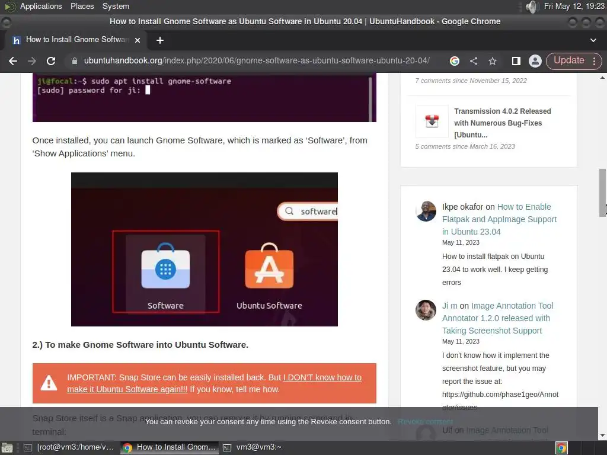Click Ikpe okafor's avatar picture
Screen dimensions: 607x455
(x=426, y=212)
